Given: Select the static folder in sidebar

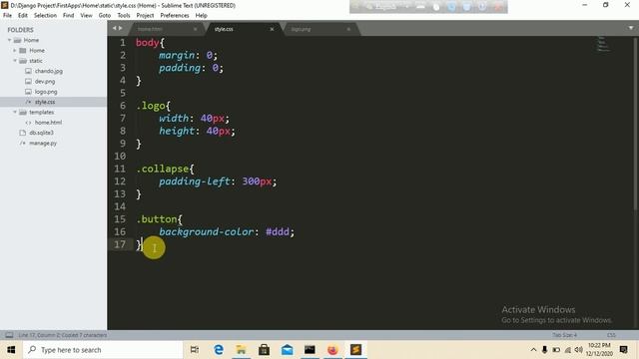Looking at the screenshot, I should point(36,61).
